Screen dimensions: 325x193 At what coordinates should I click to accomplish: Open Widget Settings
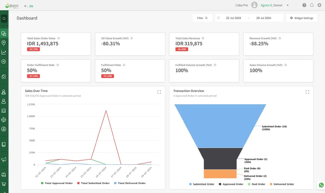click(x=301, y=18)
